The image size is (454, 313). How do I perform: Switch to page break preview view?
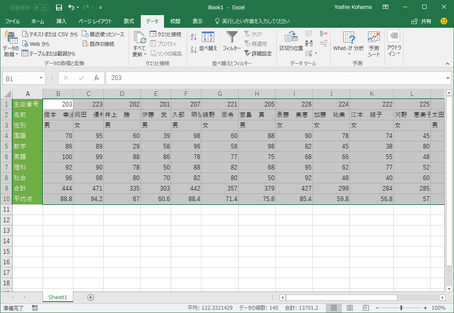click(x=365, y=308)
